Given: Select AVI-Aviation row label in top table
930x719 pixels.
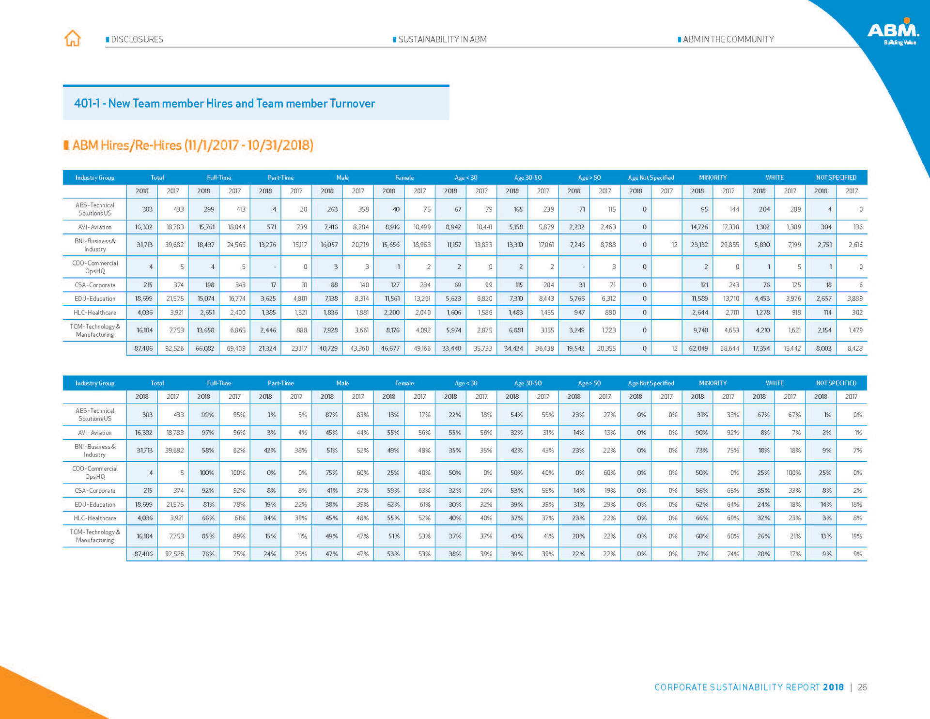Looking at the screenshot, I should (x=95, y=227).
